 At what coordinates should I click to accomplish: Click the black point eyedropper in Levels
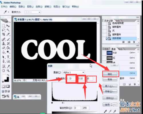click(x=105, y=111)
